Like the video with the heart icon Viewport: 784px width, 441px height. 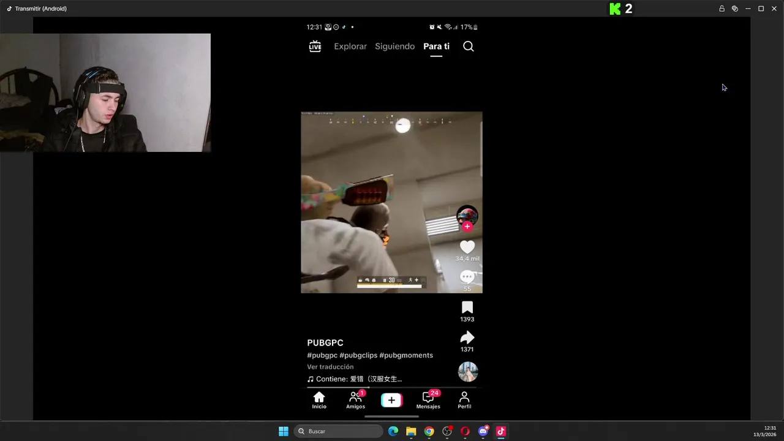pyautogui.click(x=467, y=247)
